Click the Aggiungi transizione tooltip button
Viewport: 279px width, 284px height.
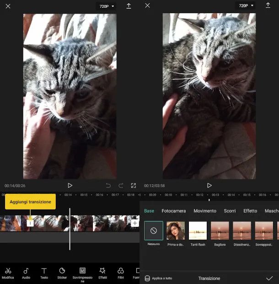[30, 202]
